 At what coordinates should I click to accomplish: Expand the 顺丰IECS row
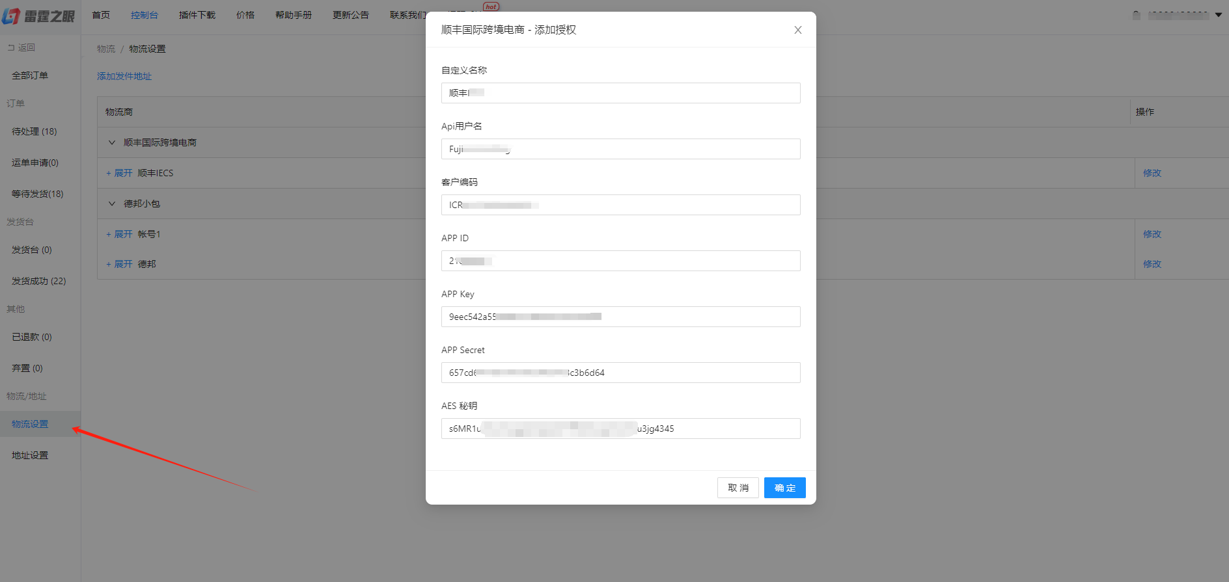tap(119, 173)
